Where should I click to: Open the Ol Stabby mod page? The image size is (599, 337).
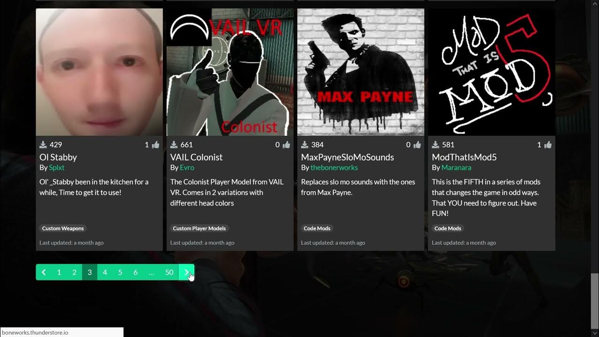(x=58, y=157)
